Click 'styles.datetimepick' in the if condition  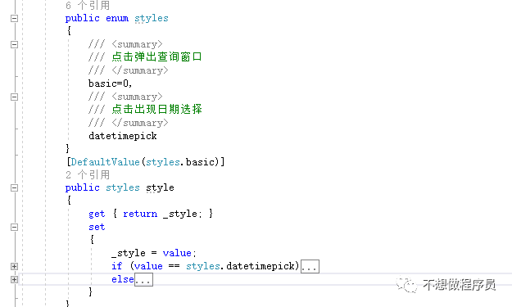click(x=240, y=266)
